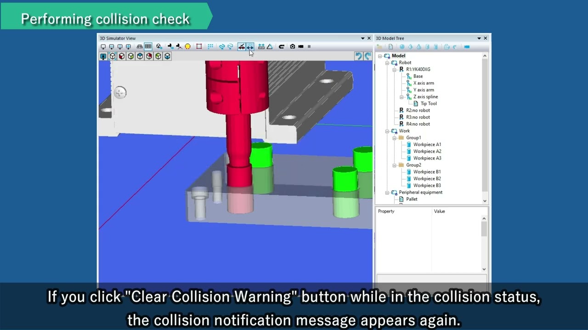
Task: Open the 3D Model Tree panel dropdown arrow
Action: (x=479, y=38)
